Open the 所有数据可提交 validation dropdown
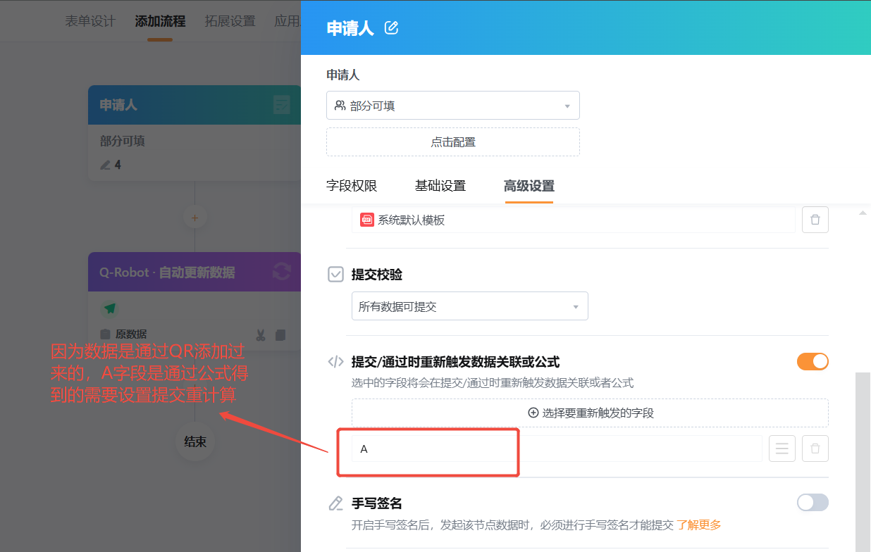 click(470, 306)
